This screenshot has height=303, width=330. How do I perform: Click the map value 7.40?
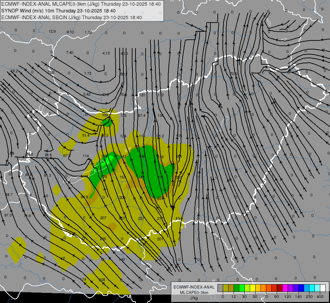coord(70,53)
